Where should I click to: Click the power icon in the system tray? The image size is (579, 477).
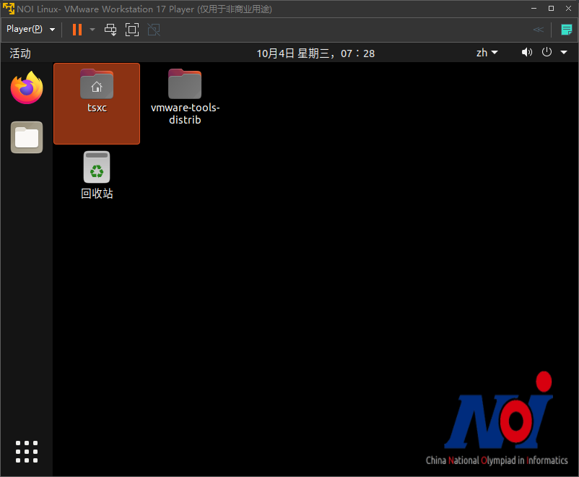point(547,53)
